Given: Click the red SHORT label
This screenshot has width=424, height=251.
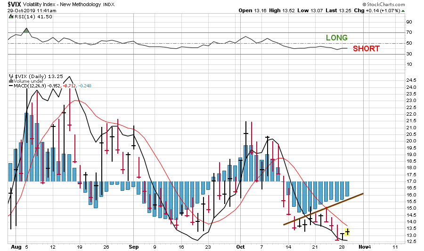Looking at the screenshot, I should point(366,48).
